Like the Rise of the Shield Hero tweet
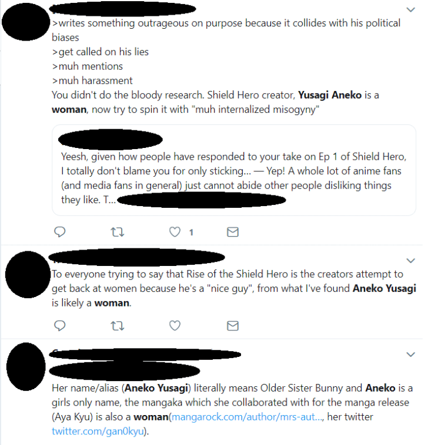425x445 pixels. click(175, 325)
